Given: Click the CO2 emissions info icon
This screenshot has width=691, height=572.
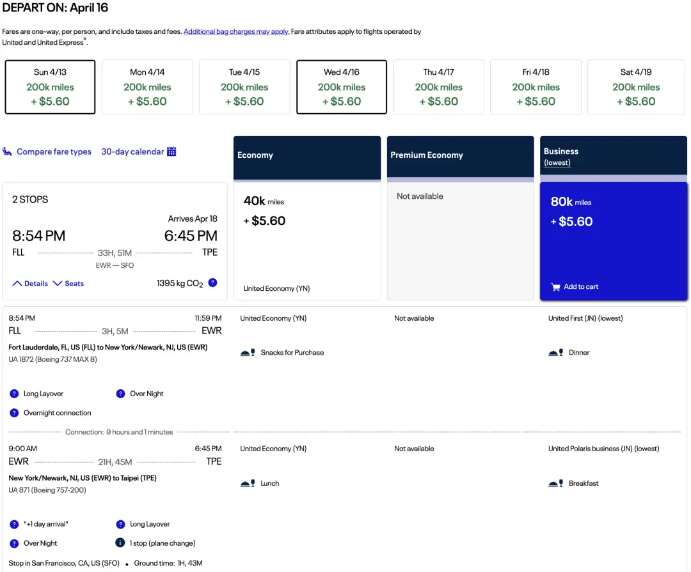Looking at the screenshot, I should pos(212,282).
